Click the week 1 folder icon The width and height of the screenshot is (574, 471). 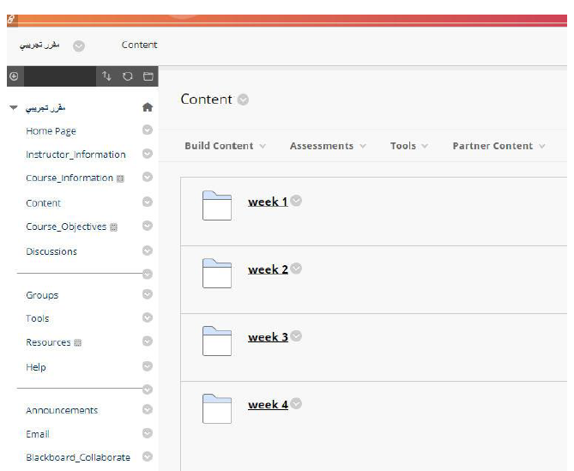(217, 205)
